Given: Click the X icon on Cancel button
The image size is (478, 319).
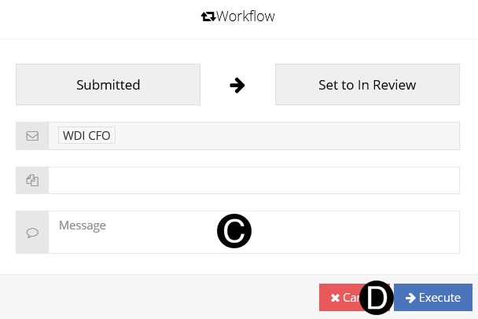Looking at the screenshot, I should click(x=336, y=299).
